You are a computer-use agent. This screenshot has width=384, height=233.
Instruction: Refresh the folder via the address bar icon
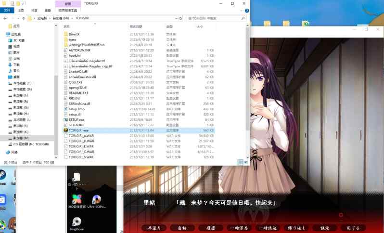pyautogui.click(x=181, y=18)
